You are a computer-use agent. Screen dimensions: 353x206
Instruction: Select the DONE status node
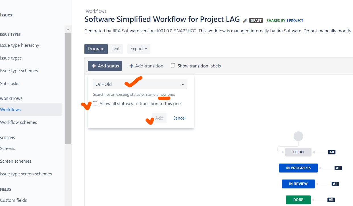coord(298,200)
